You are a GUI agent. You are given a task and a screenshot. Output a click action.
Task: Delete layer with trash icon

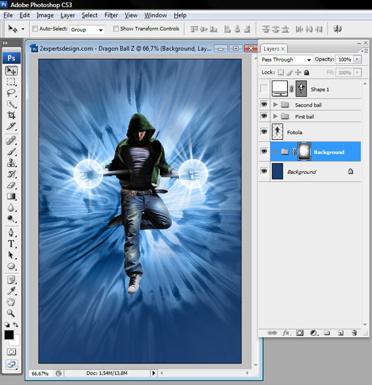pyautogui.click(x=354, y=333)
